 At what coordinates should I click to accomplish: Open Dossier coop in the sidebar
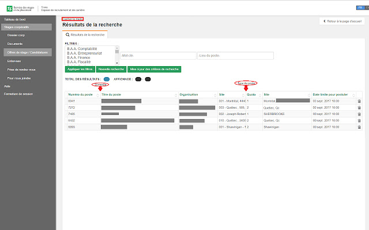click(x=16, y=35)
